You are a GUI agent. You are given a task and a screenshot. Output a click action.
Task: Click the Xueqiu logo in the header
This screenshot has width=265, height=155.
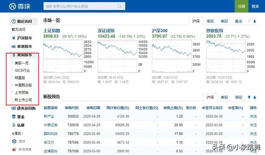[19, 7]
